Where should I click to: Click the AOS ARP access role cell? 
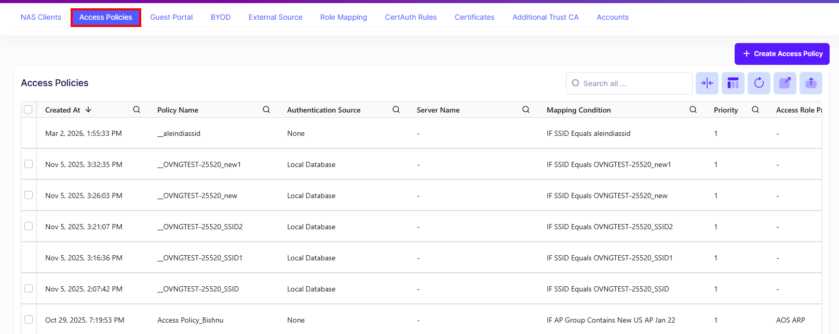tap(791, 320)
